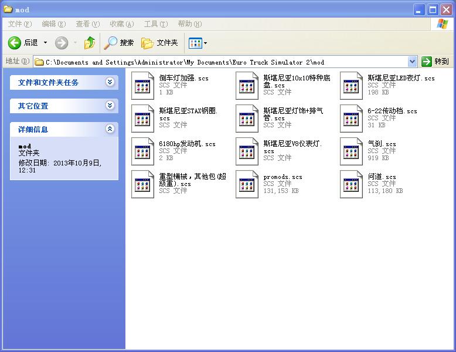Viewport: 456px width, 352px height.
Task: Expand the 其它位置 panel
Action: coord(110,106)
